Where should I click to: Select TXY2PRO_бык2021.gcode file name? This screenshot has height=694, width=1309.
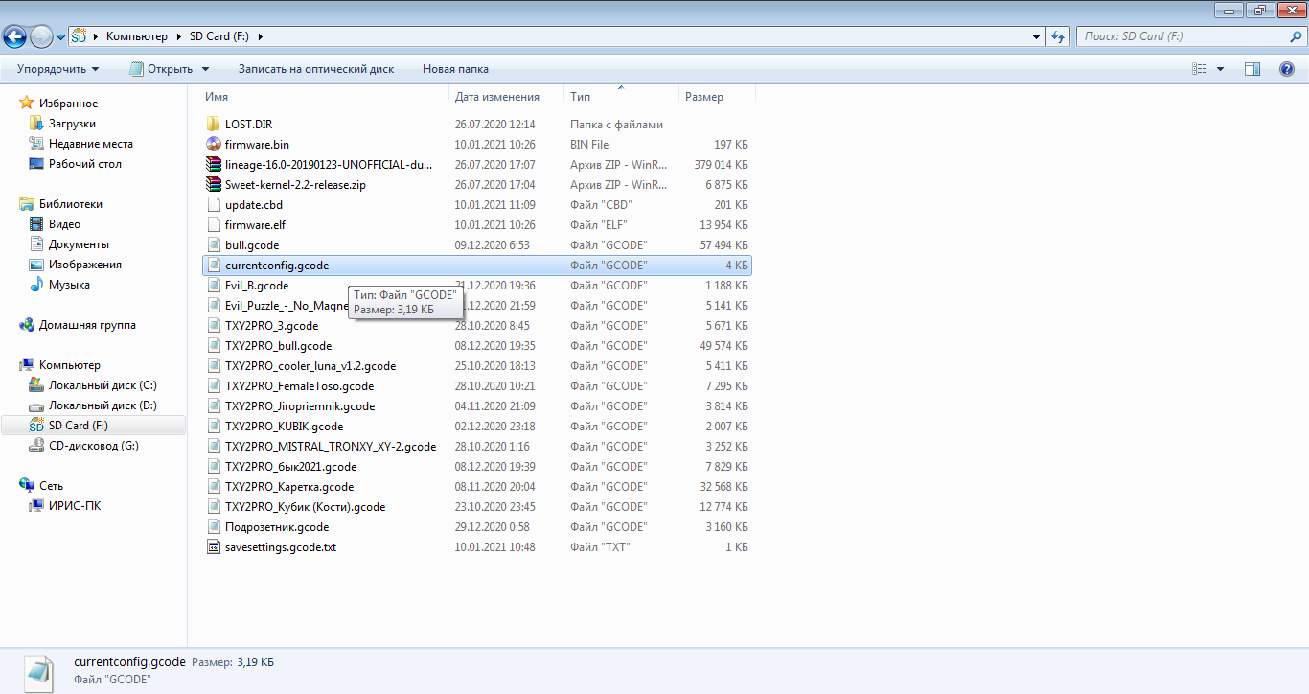pyautogui.click(x=290, y=467)
